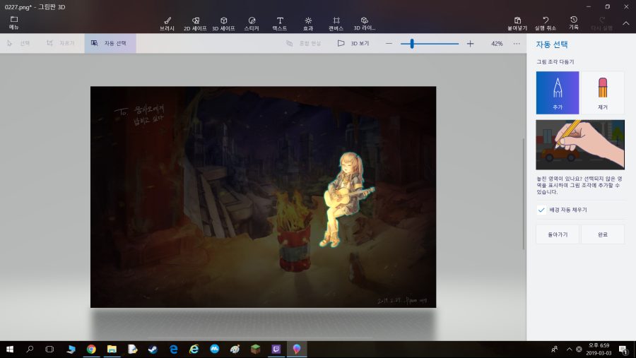Open the more options ellipsis menu
636x358 pixels.
click(x=517, y=43)
